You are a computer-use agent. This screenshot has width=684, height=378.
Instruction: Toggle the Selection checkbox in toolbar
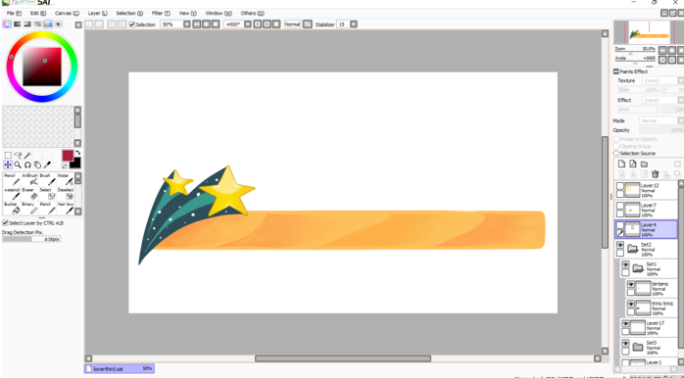tap(132, 24)
